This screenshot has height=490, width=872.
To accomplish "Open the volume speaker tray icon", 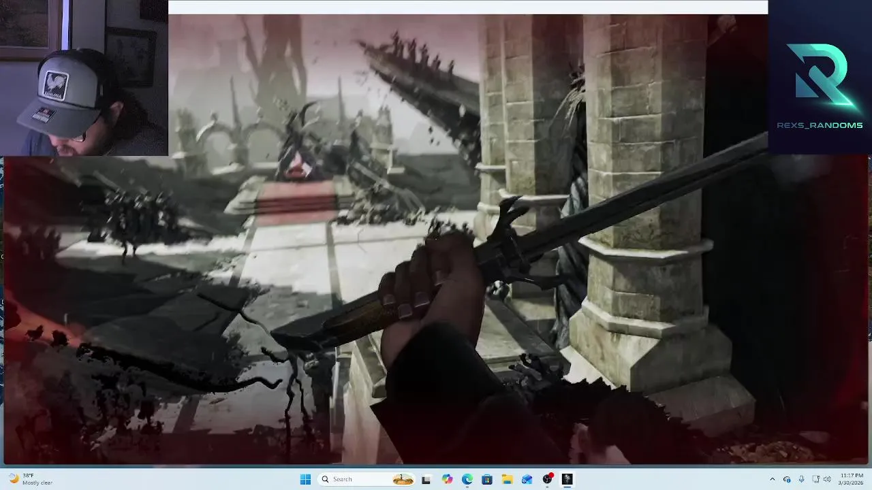I will 827,479.
